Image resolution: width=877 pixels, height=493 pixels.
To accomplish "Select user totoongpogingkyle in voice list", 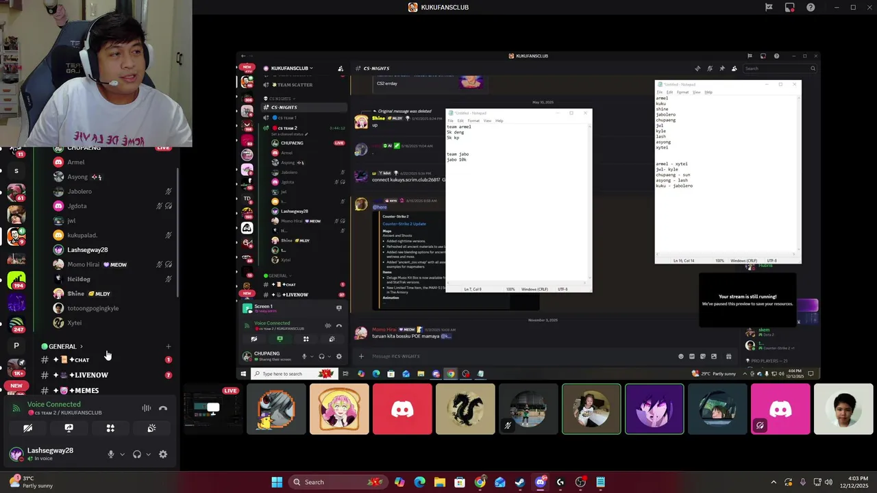I will 113,308.
